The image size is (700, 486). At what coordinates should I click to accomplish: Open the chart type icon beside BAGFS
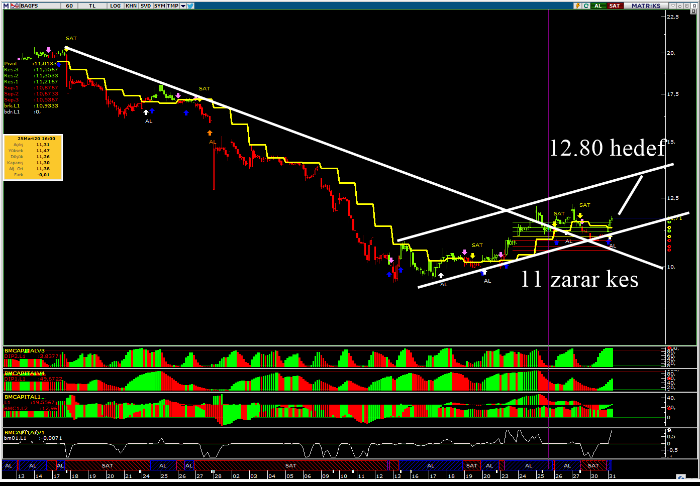click(x=15, y=6)
